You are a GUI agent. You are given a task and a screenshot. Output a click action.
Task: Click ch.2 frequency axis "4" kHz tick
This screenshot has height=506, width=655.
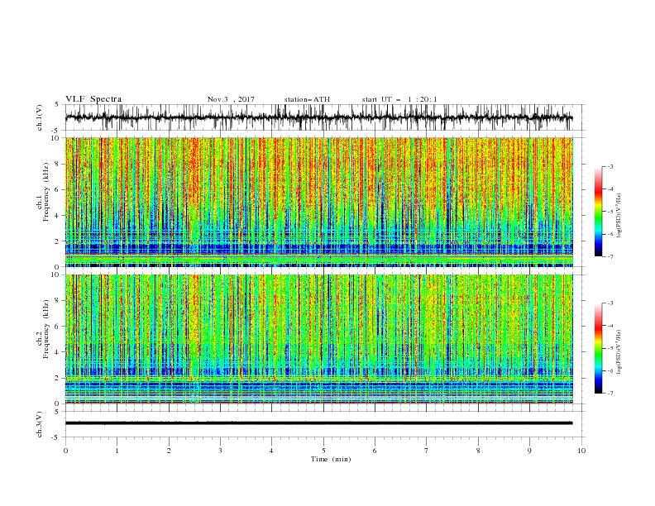click(x=58, y=352)
